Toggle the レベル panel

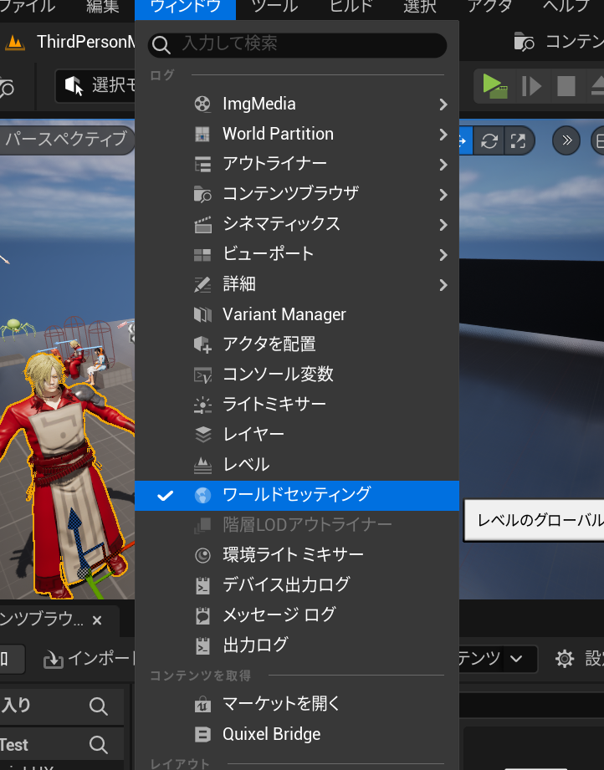click(x=297, y=465)
